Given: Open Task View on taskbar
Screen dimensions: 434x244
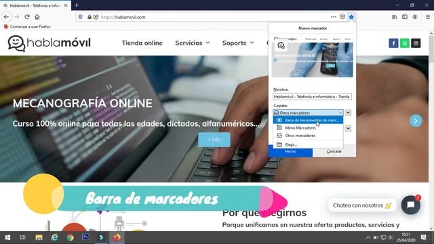Looking at the screenshot, I should 22,237.
